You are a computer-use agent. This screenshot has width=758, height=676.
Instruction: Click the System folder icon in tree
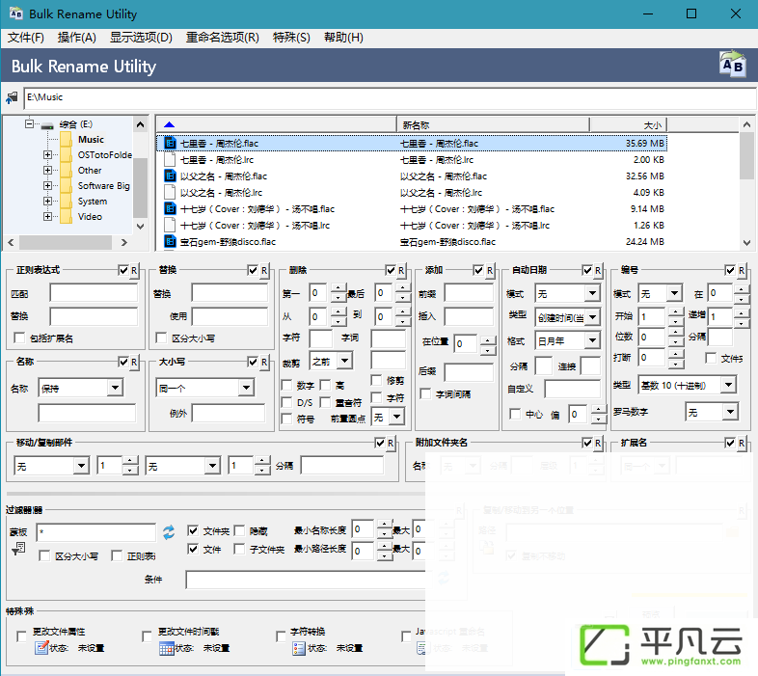(67, 202)
